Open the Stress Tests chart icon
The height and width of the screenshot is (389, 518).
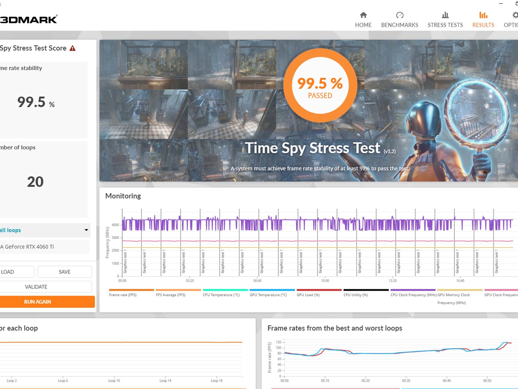[445, 15]
